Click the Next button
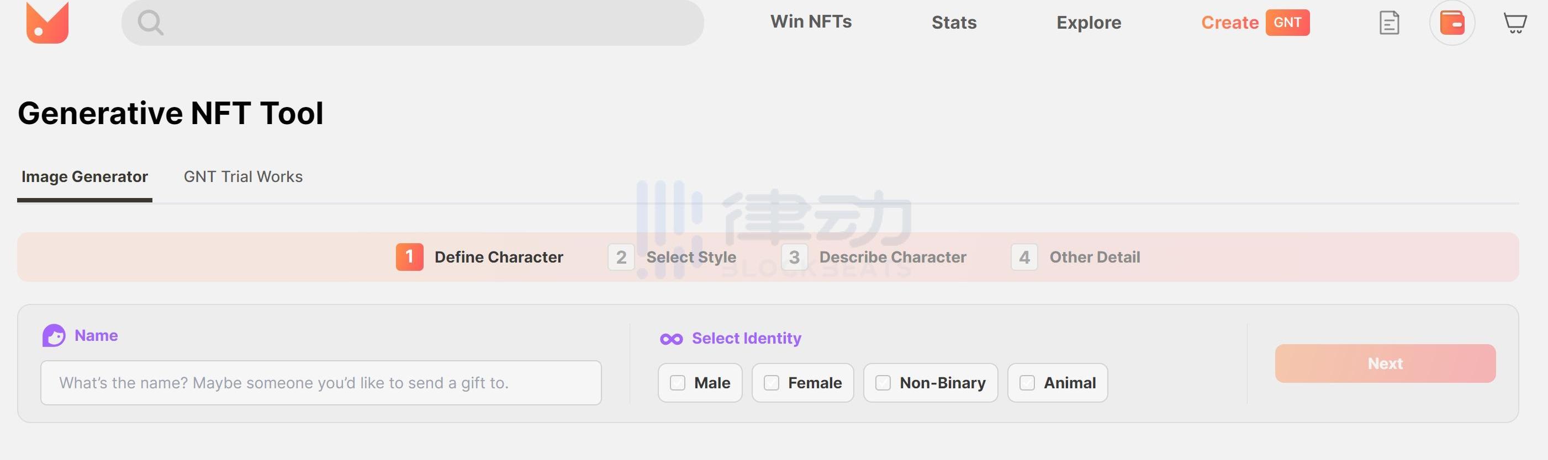 tap(1385, 363)
